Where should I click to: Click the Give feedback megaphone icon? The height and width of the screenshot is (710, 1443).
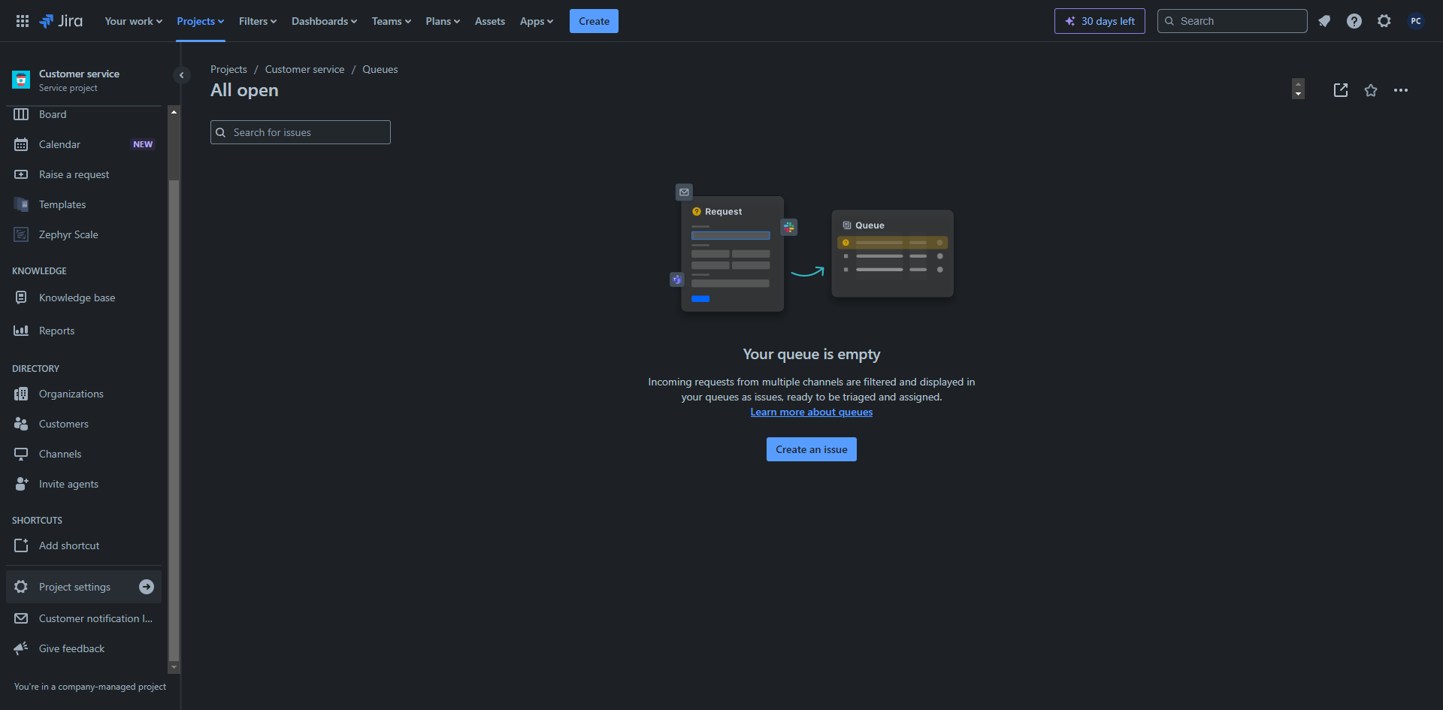(x=21, y=648)
